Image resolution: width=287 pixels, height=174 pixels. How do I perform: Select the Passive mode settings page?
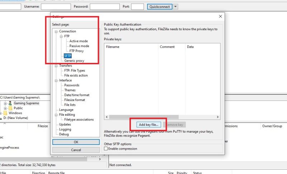[x=79, y=46]
